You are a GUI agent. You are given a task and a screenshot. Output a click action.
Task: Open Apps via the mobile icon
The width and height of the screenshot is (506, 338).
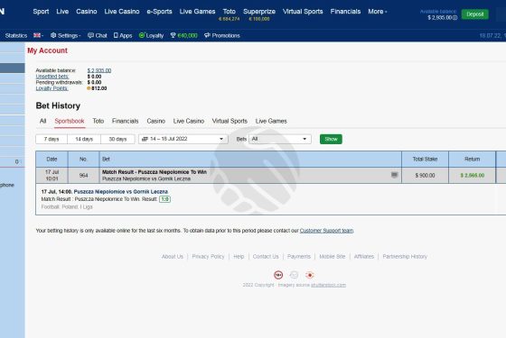[x=116, y=35]
